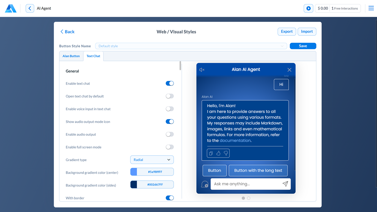Click the thumbs down icon in chat
The image size is (377, 212).
click(226, 153)
